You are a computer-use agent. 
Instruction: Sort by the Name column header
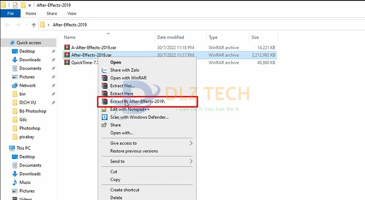point(69,37)
